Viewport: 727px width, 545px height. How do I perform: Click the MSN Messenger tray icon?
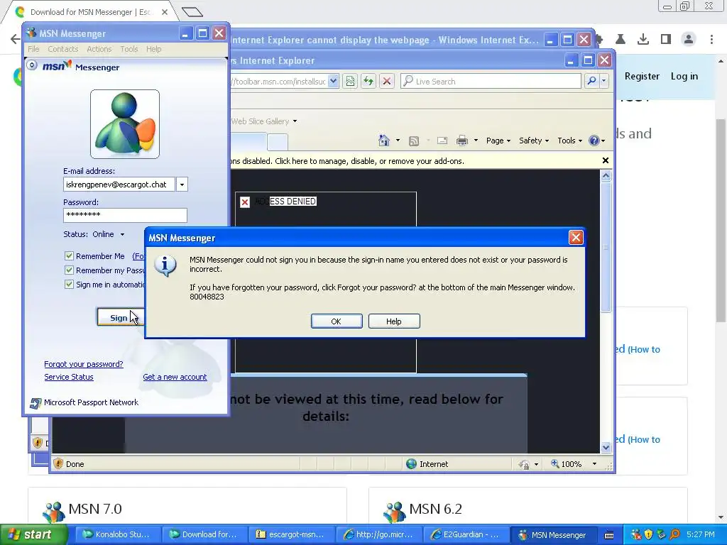635,535
